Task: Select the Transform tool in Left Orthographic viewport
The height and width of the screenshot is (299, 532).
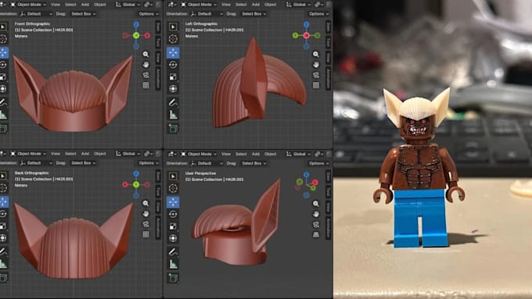Action: pyautogui.click(x=173, y=89)
